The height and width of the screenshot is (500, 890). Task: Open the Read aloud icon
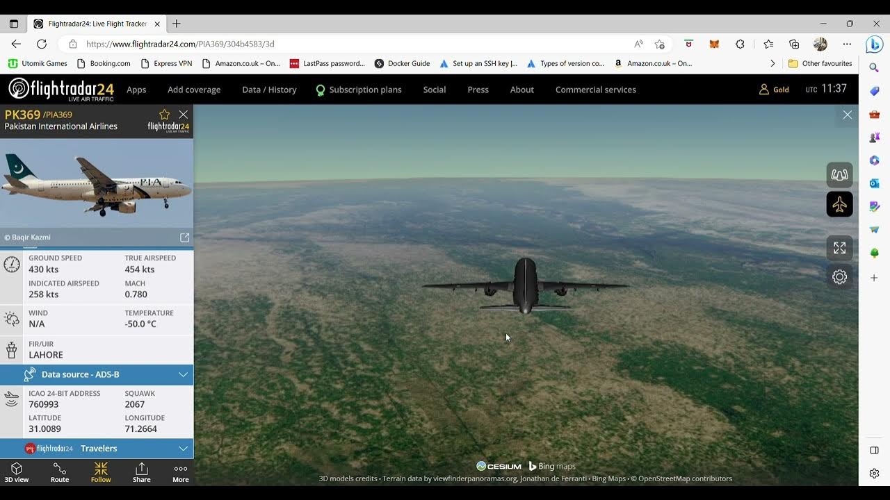coord(638,44)
